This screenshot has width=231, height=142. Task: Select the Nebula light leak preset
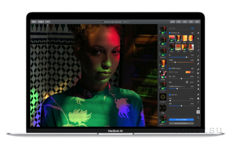172,38
